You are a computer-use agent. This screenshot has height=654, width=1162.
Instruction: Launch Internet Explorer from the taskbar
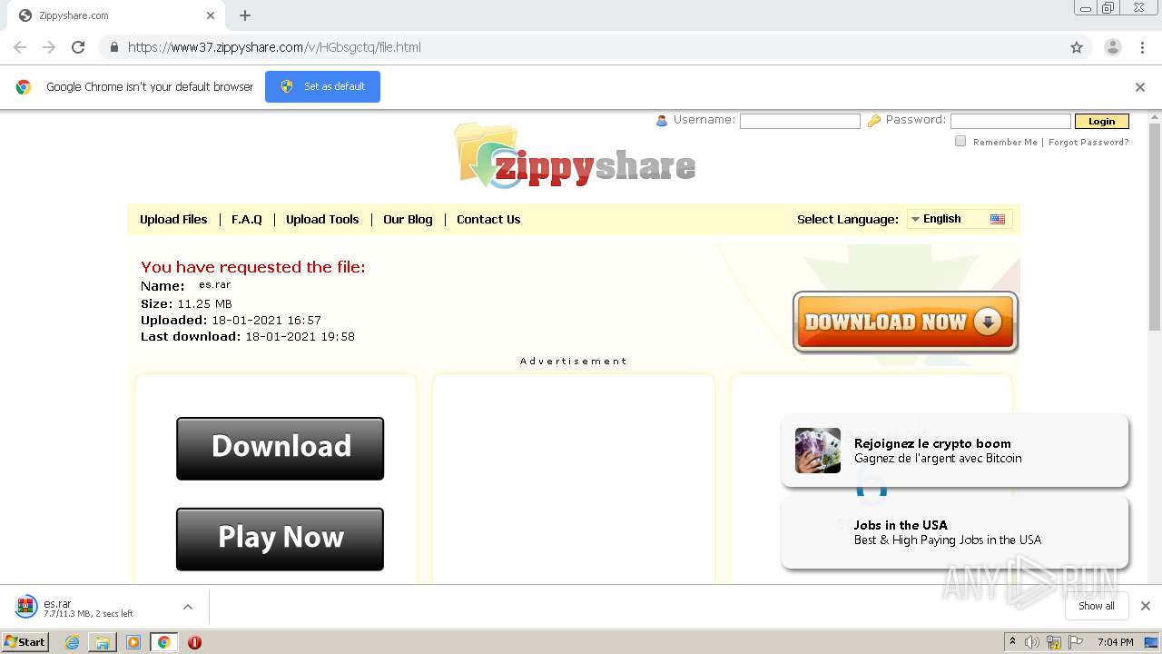click(72, 642)
